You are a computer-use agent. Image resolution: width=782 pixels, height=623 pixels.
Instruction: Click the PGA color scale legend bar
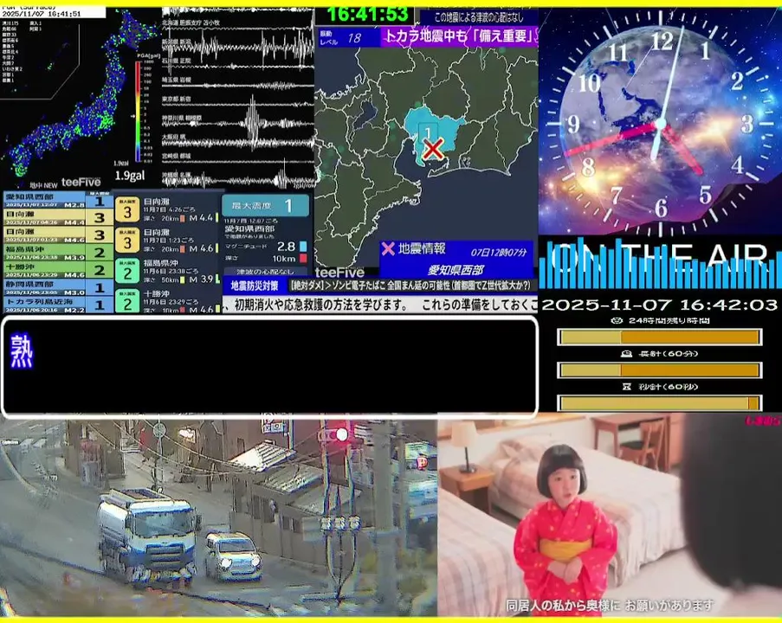click(138, 111)
